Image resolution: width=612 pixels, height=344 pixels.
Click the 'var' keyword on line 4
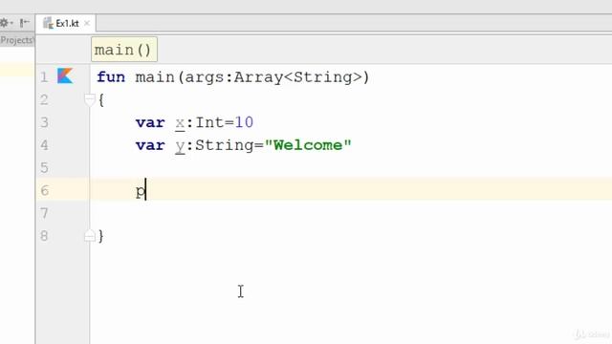click(150, 145)
